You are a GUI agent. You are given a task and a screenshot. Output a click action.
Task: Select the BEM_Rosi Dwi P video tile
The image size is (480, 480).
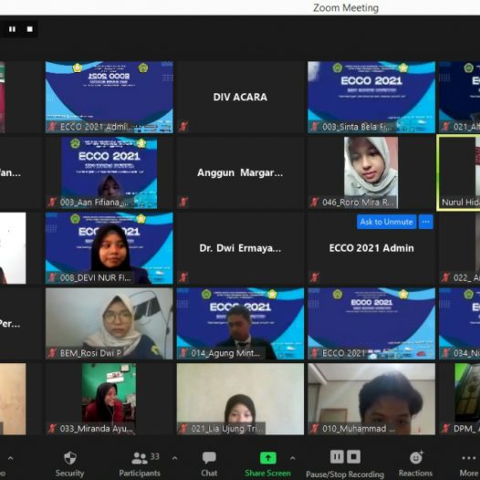pos(110,324)
